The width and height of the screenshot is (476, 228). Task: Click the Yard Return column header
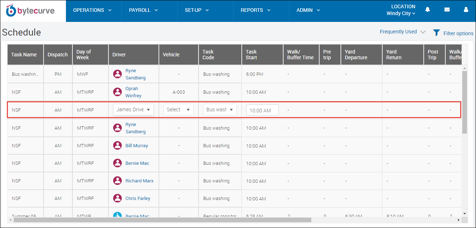(x=403, y=55)
